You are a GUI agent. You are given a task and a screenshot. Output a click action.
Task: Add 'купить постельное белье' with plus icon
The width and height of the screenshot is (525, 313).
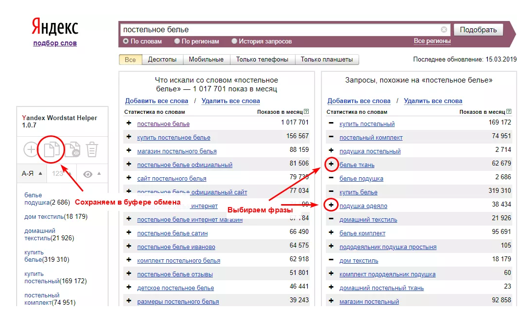(x=129, y=137)
